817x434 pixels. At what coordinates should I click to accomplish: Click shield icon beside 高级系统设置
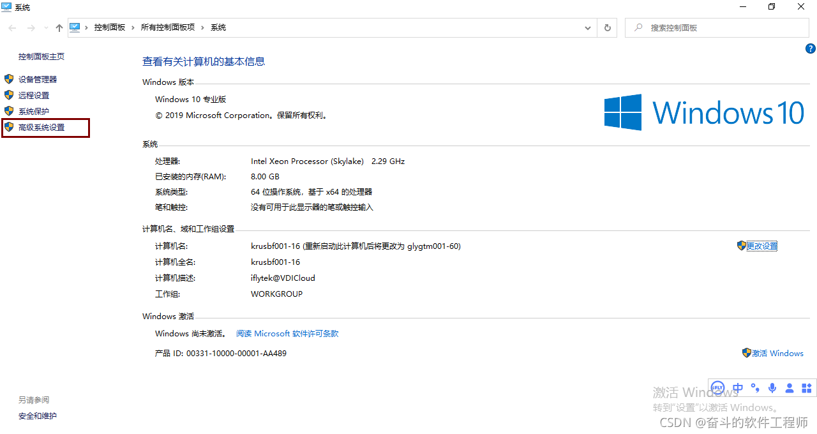click(x=9, y=127)
